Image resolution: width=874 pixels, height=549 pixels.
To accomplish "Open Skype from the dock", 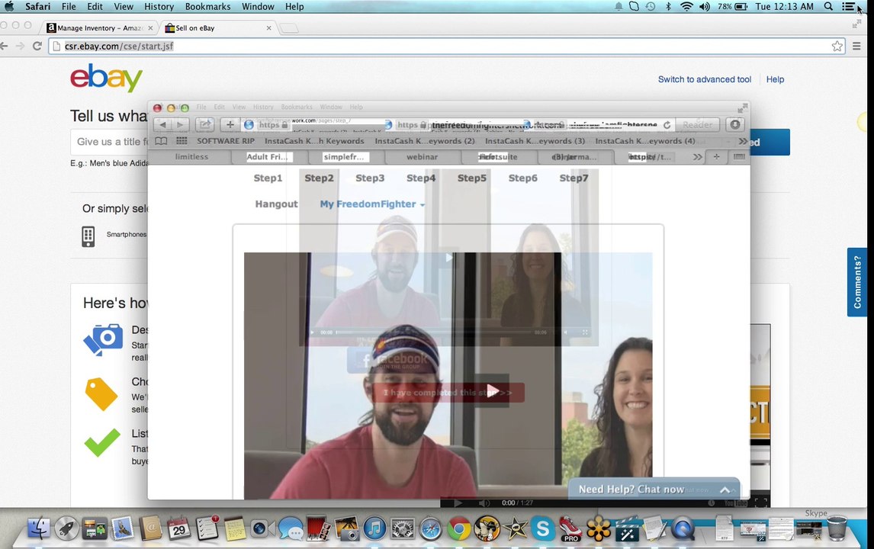I will [542, 528].
